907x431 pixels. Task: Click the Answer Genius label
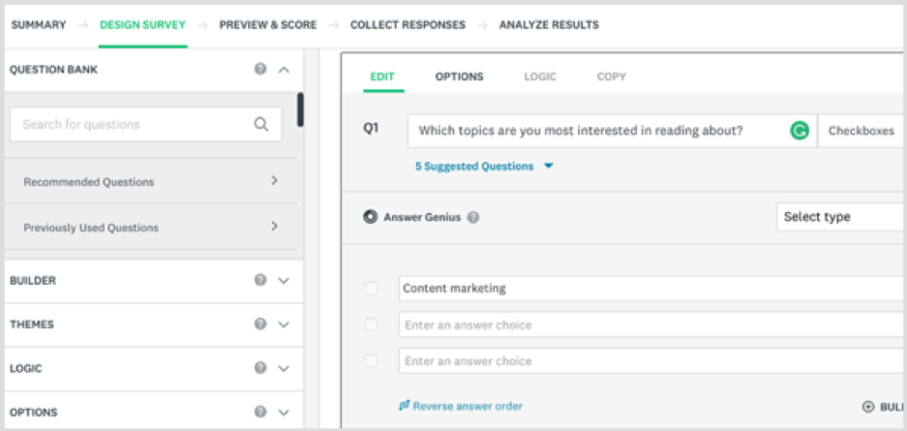(422, 218)
